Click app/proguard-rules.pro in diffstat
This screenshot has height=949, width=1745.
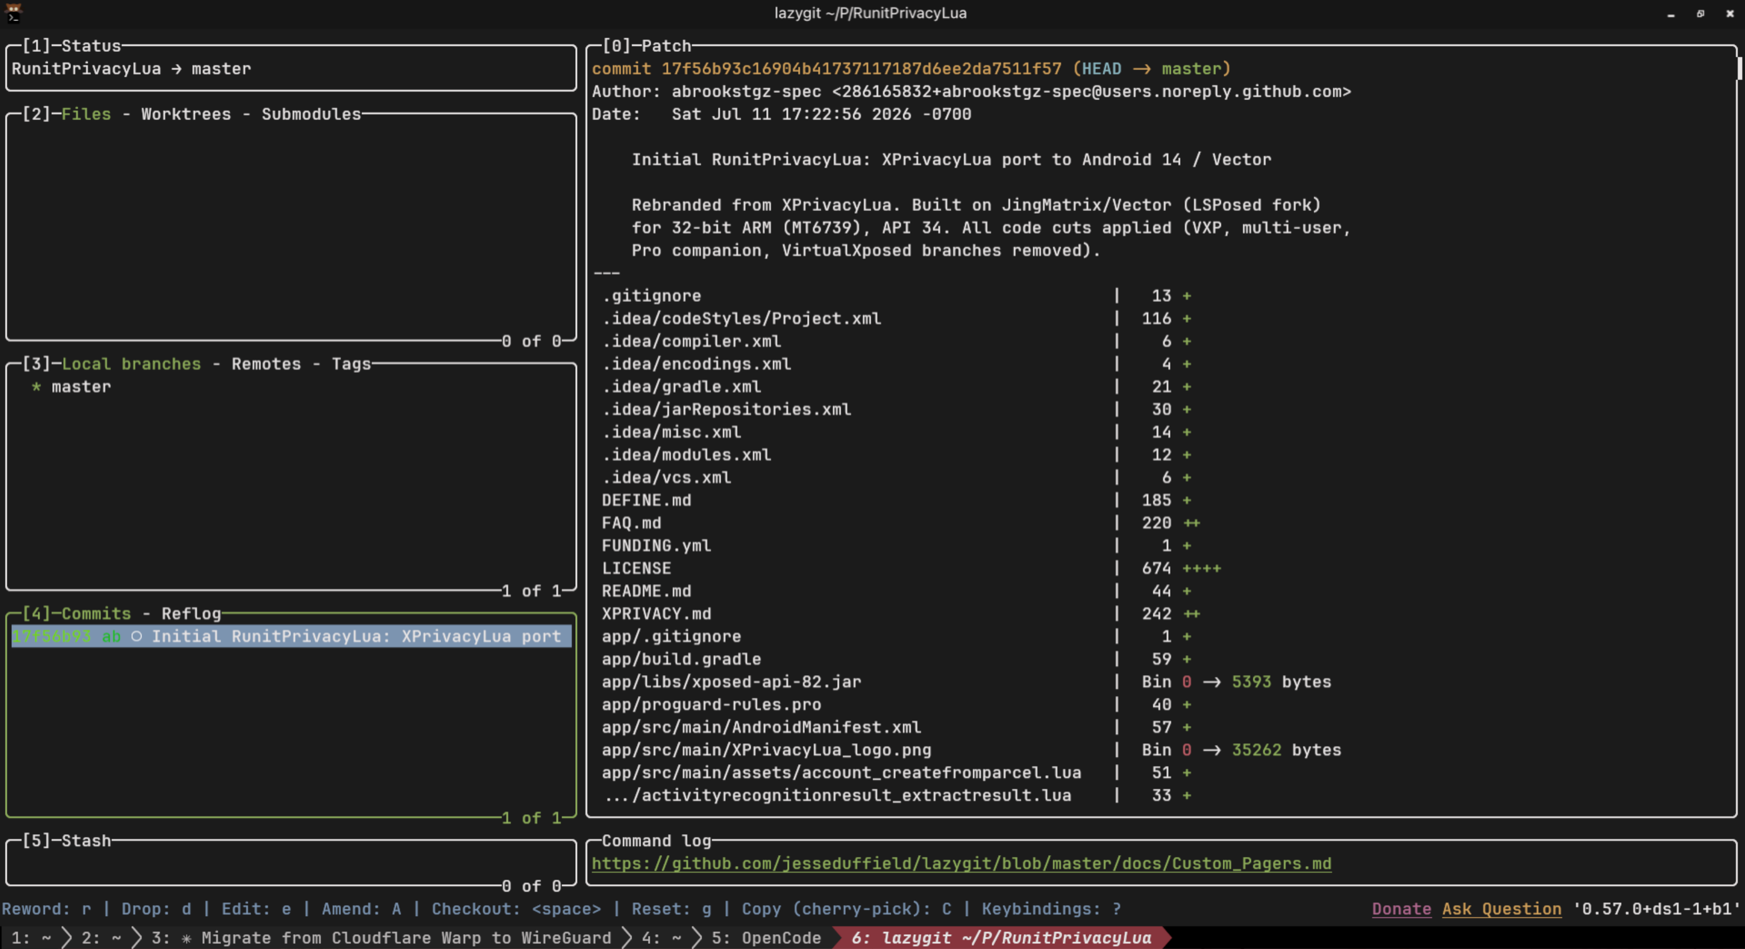711,705
